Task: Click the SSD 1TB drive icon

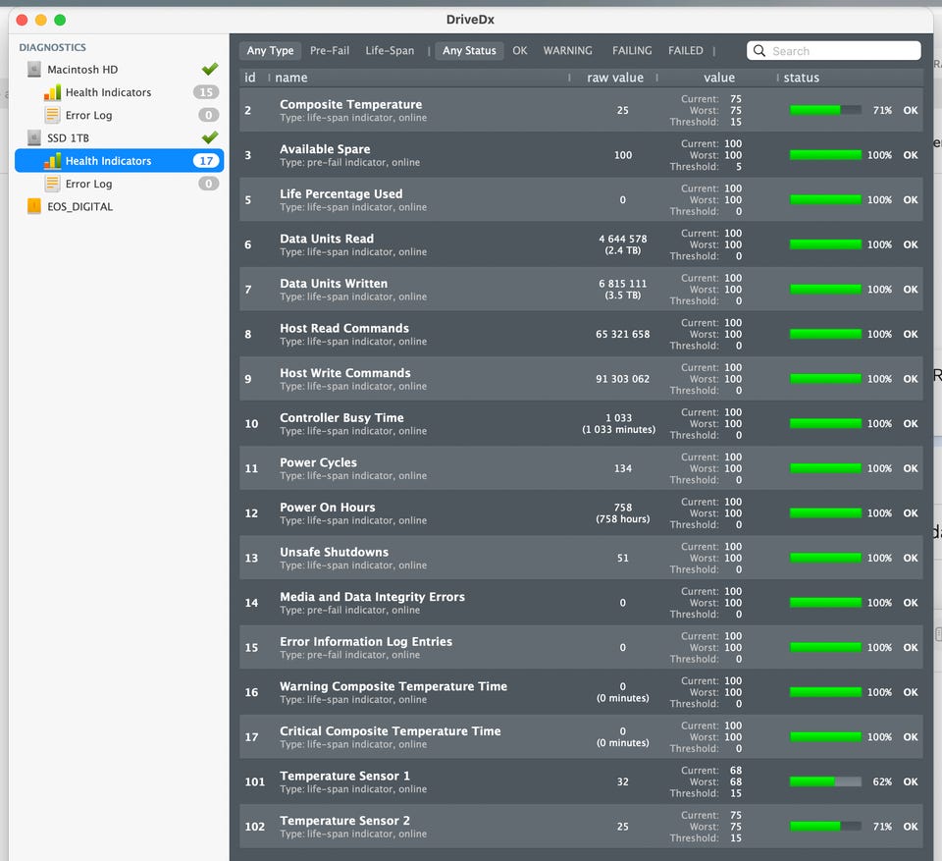Action: click(x=34, y=138)
